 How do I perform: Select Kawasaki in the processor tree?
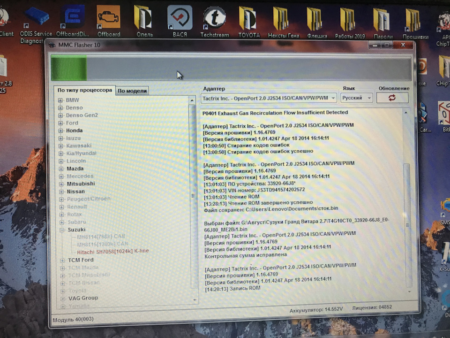(x=79, y=146)
